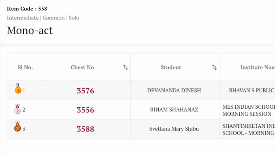Click the Sl No. column header

(x=25, y=67)
